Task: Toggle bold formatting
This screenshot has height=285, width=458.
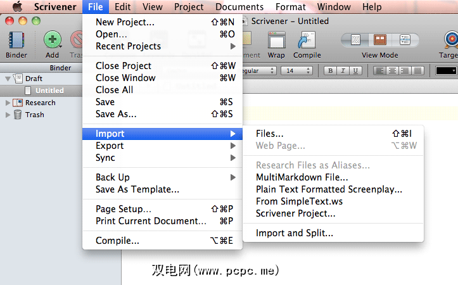Action: (330, 70)
